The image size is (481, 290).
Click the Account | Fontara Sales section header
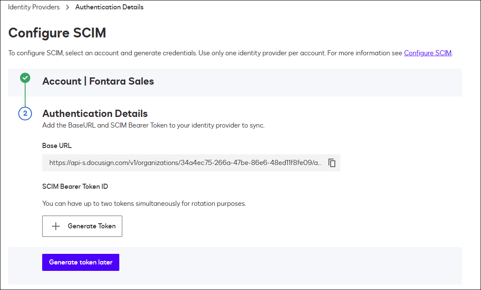click(98, 81)
